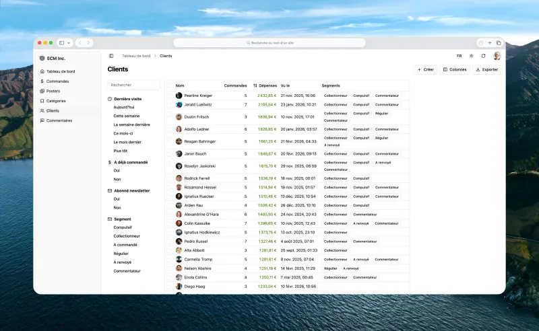Tick the checkbox for Nelson Abshire
Image resolution: width=539 pixels, height=331 pixels.
tap(169, 268)
